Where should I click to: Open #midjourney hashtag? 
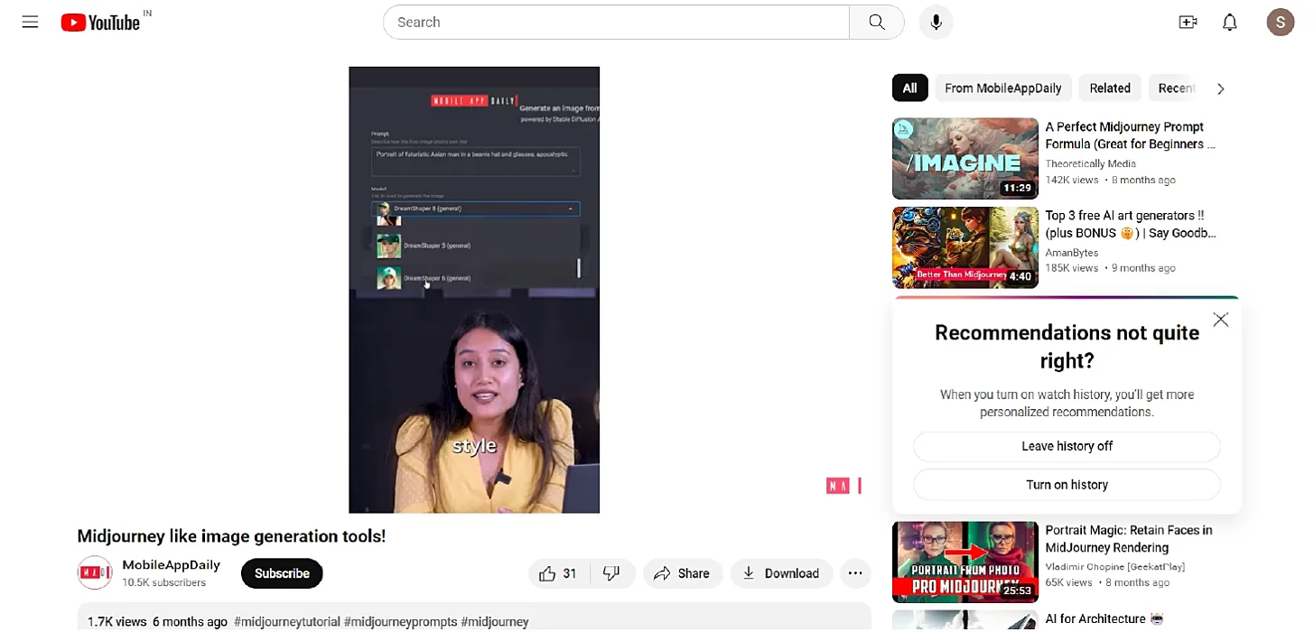pos(495,622)
